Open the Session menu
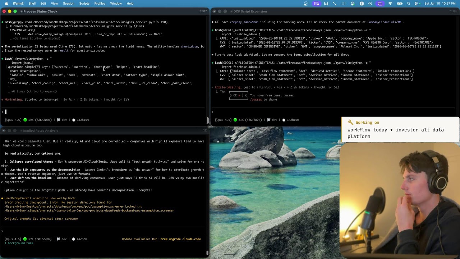This screenshot has height=259, width=460. 69,4
